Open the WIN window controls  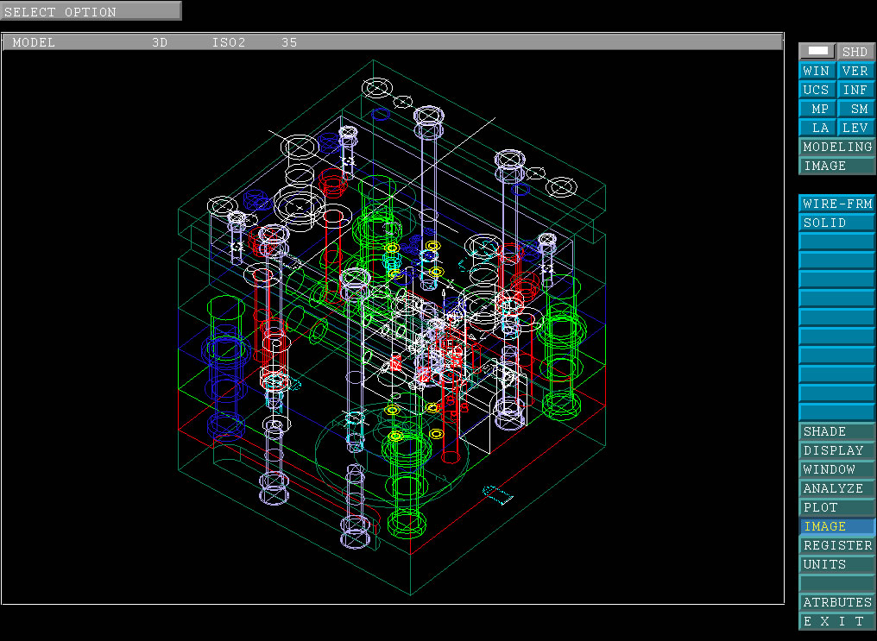pos(817,71)
